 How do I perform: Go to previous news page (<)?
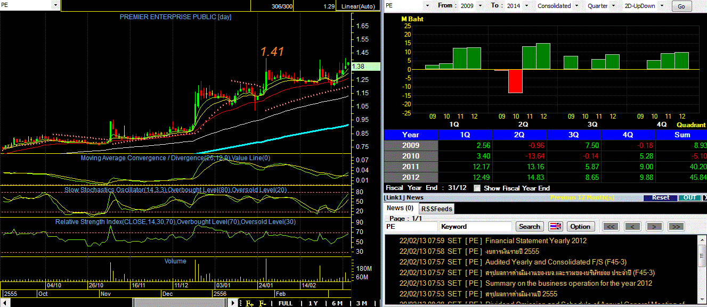pyautogui.click(x=632, y=226)
